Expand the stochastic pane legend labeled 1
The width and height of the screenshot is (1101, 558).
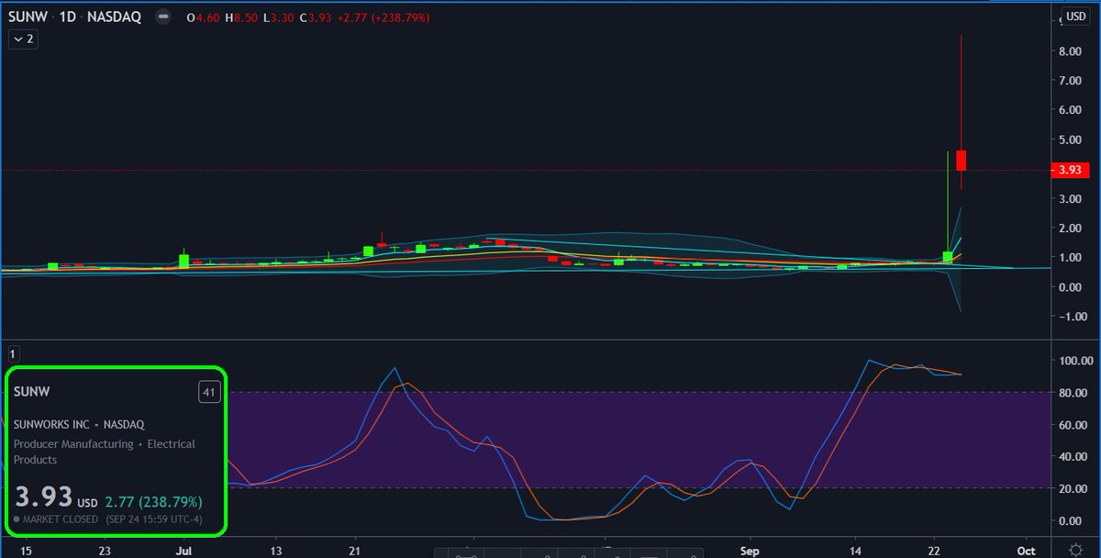pyautogui.click(x=15, y=352)
